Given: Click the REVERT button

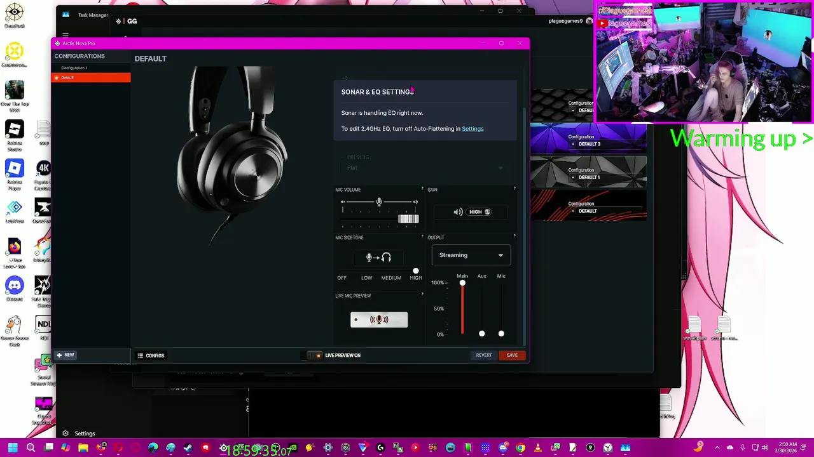Looking at the screenshot, I should (484, 355).
